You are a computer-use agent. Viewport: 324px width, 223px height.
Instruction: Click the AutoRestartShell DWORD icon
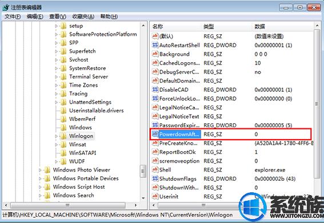(x=155, y=45)
